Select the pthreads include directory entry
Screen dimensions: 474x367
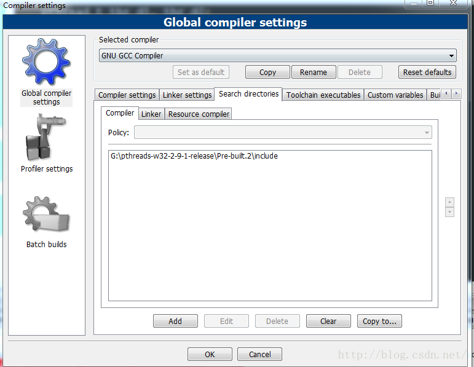pyautogui.click(x=270, y=156)
